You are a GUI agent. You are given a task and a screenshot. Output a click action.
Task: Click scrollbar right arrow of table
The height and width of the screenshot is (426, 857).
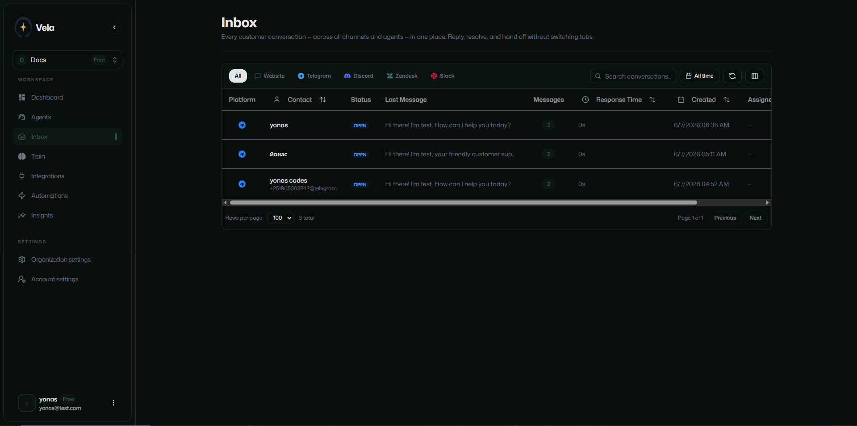pyautogui.click(x=767, y=203)
